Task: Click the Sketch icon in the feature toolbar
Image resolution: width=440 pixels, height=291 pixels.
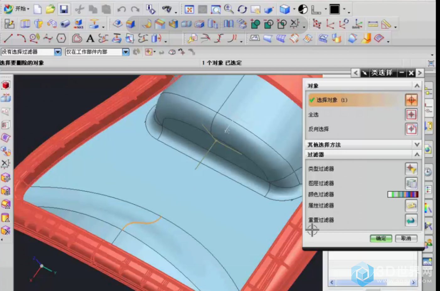Action: pyautogui.click(x=9, y=24)
